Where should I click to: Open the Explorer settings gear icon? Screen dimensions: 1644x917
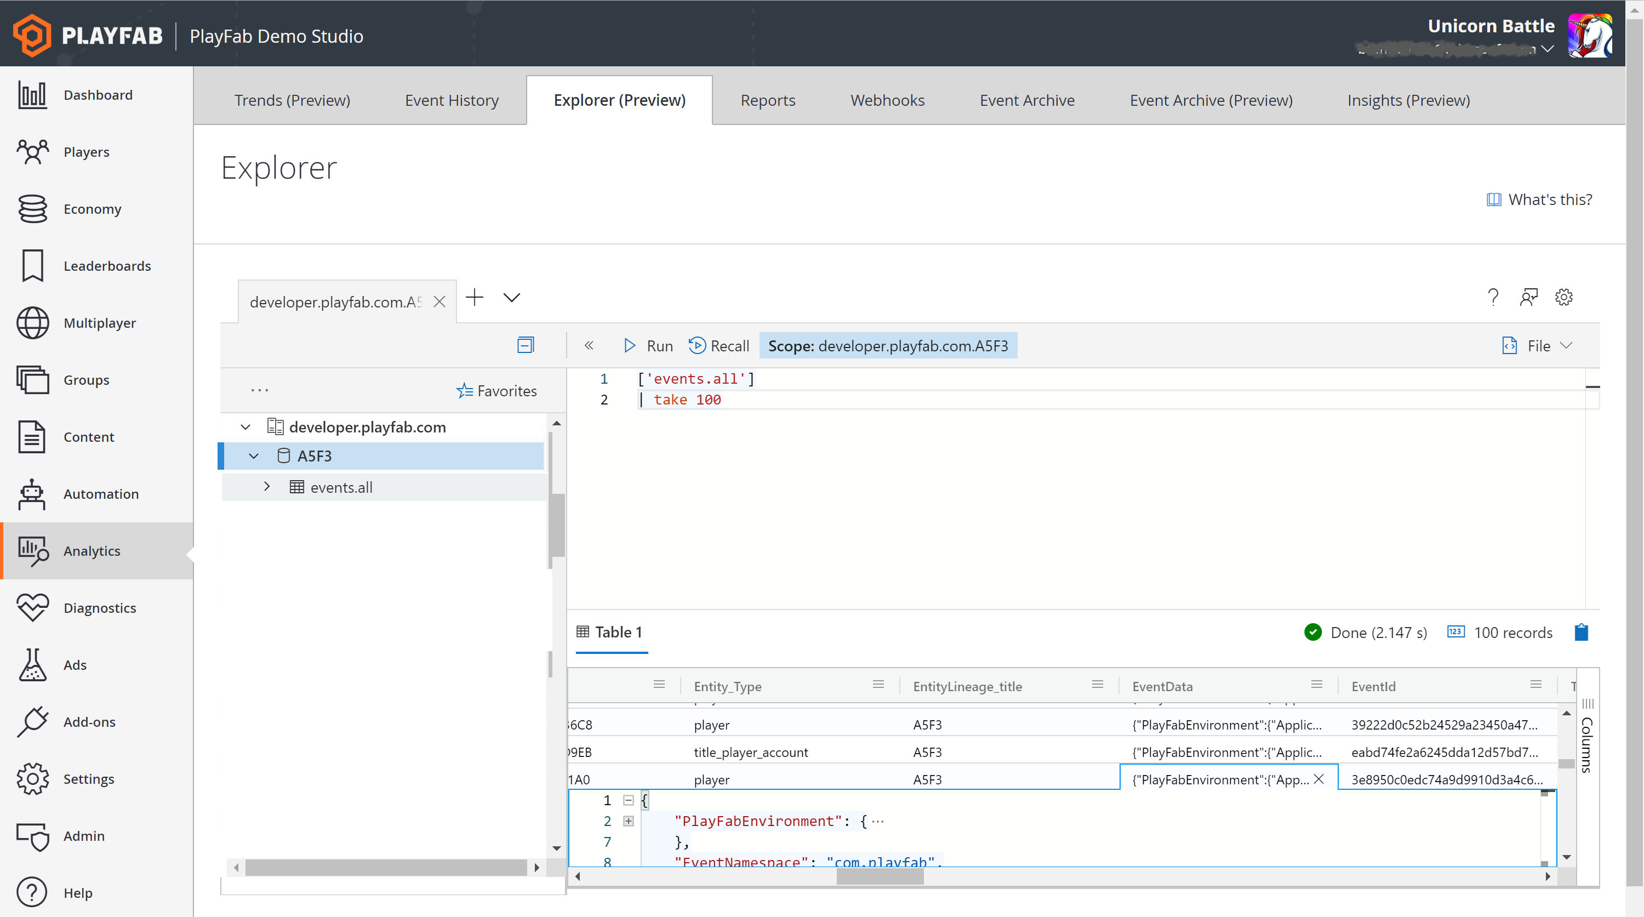coord(1563,297)
